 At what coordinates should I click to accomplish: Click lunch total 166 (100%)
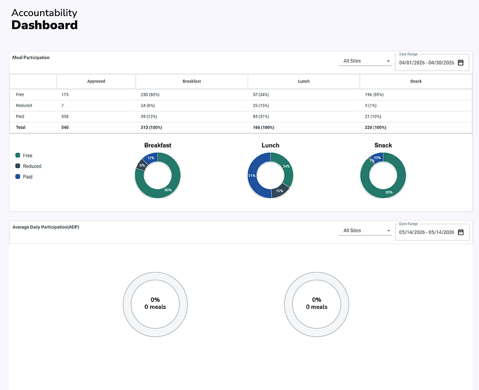[x=263, y=128]
